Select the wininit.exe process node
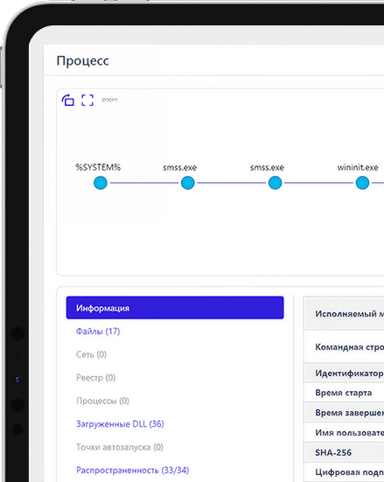Image resolution: width=384 pixels, height=482 pixels. [362, 183]
